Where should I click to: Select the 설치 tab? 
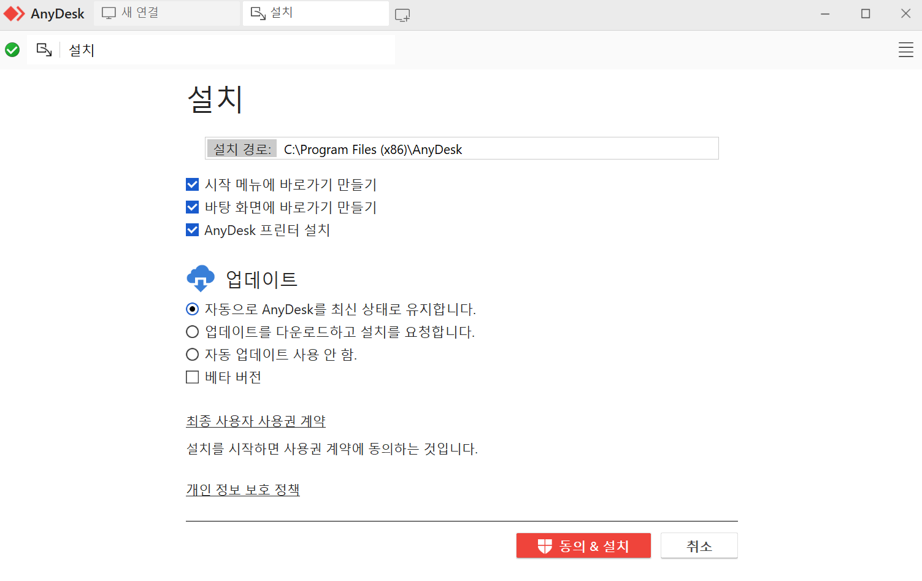[315, 13]
